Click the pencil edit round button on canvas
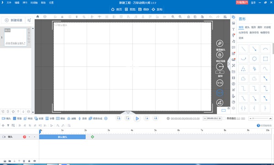The image size is (274, 165). point(220,103)
